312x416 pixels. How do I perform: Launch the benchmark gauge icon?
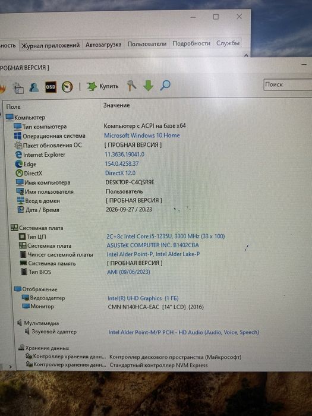[x=67, y=87]
